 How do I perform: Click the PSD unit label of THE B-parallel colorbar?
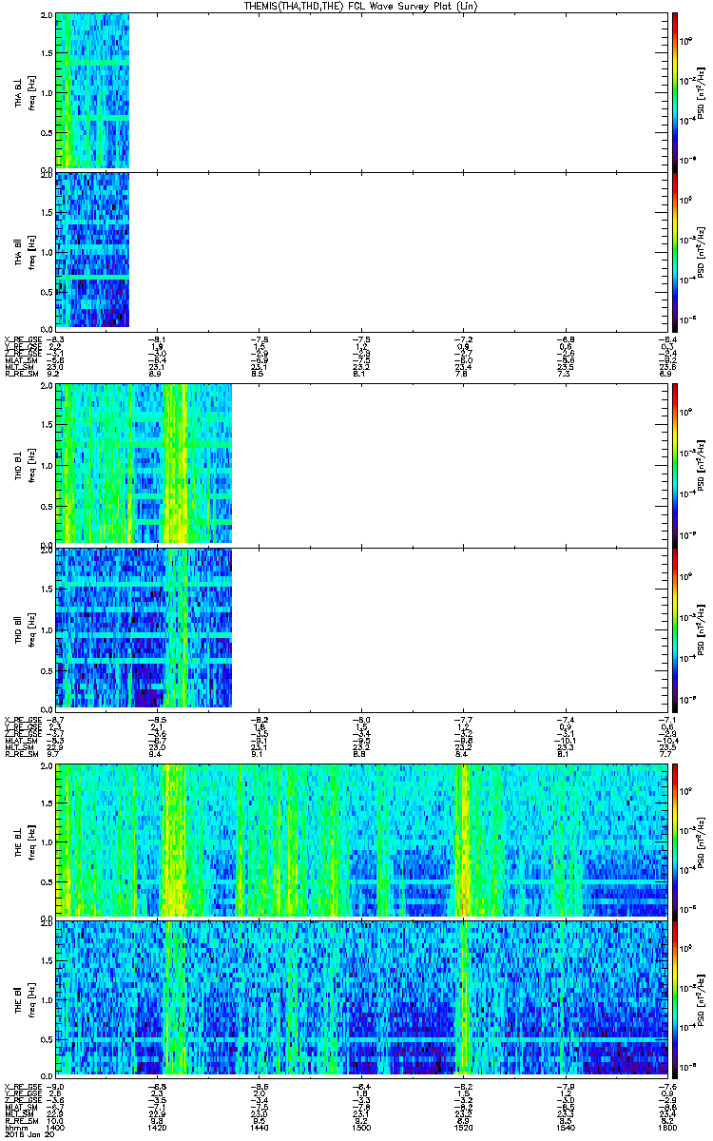pyautogui.click(x=702, y=998)
